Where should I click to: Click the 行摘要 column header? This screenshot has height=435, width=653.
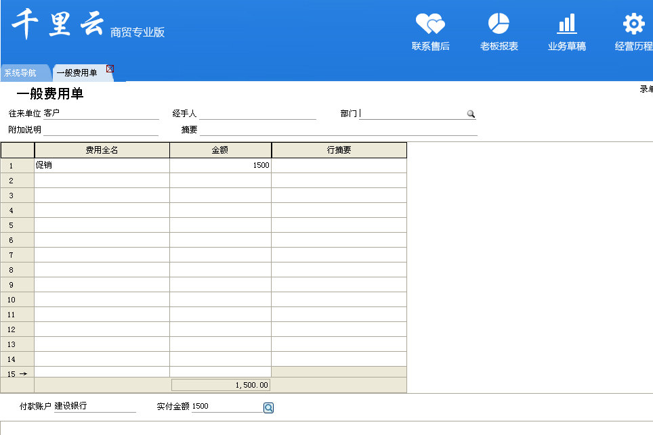click(x=339, y=150)
